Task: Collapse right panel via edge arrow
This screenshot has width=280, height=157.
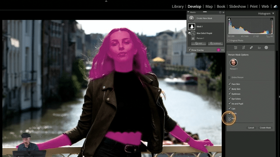Action: (x=279, y=97)
